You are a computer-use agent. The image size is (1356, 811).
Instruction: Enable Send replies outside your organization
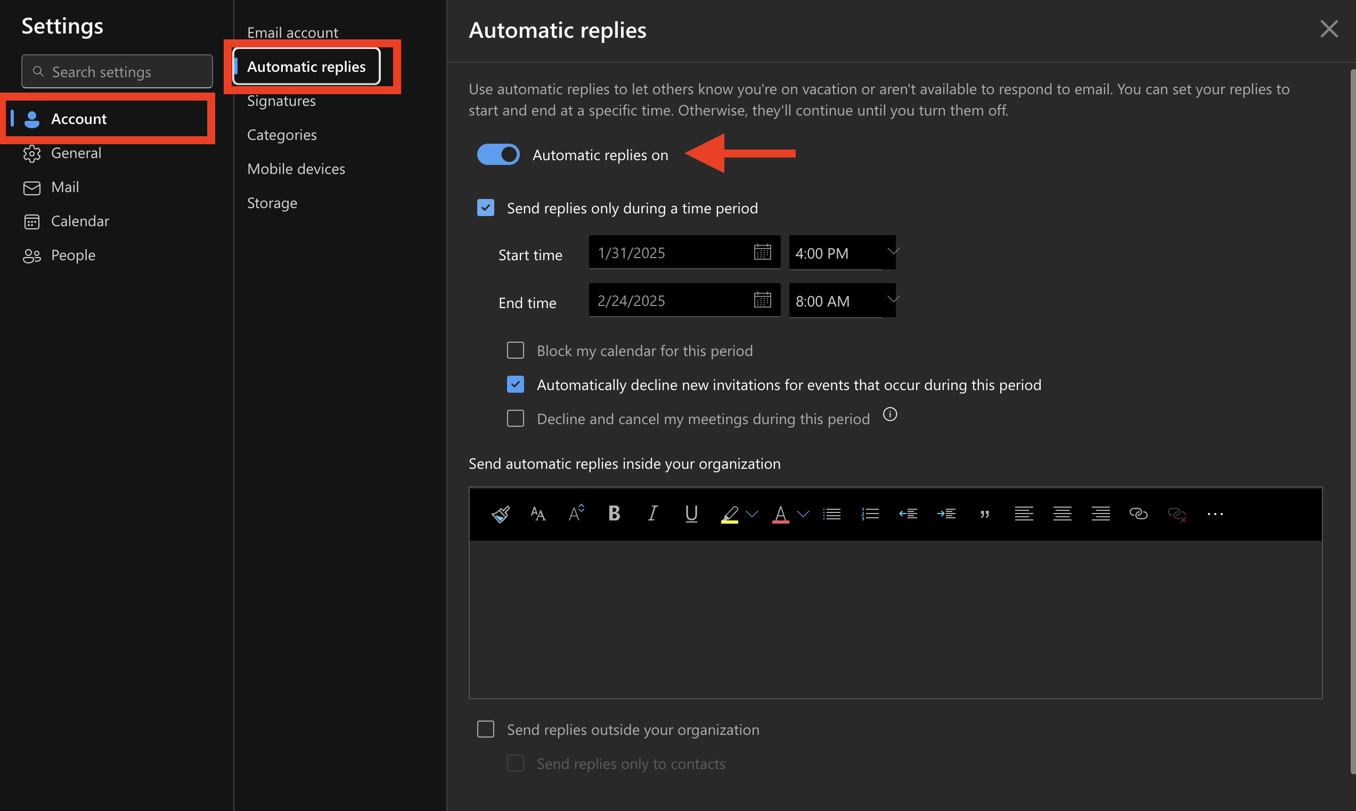pyautogui.click(x=486, y=730)
